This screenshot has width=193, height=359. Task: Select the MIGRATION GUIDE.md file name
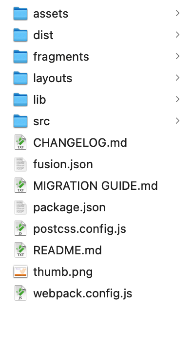click(96, 186)
